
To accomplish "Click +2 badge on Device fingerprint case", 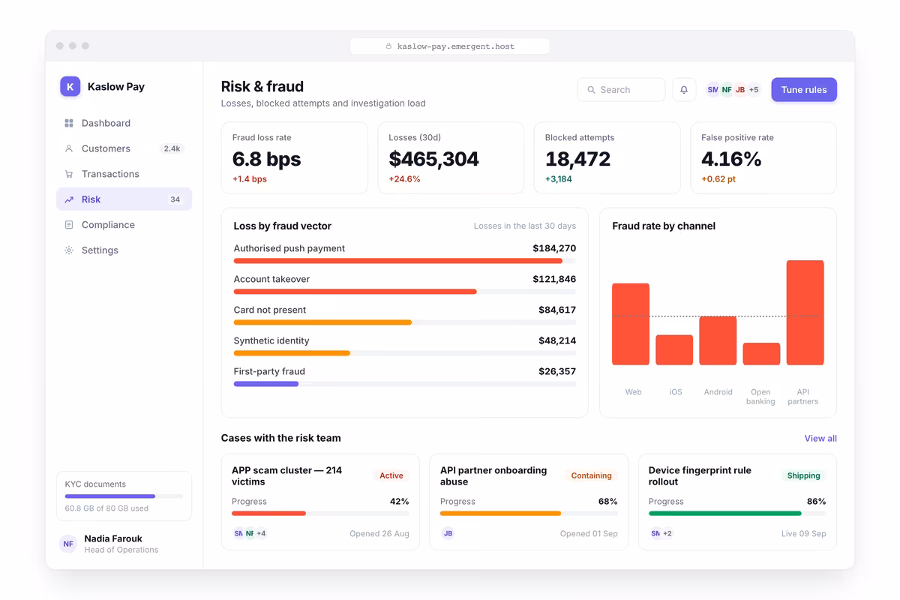I will (x=667, y=533).
